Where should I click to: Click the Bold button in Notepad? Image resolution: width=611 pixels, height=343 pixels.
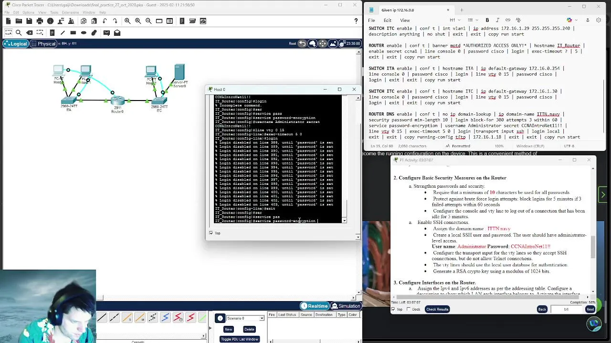pos(487,20)
